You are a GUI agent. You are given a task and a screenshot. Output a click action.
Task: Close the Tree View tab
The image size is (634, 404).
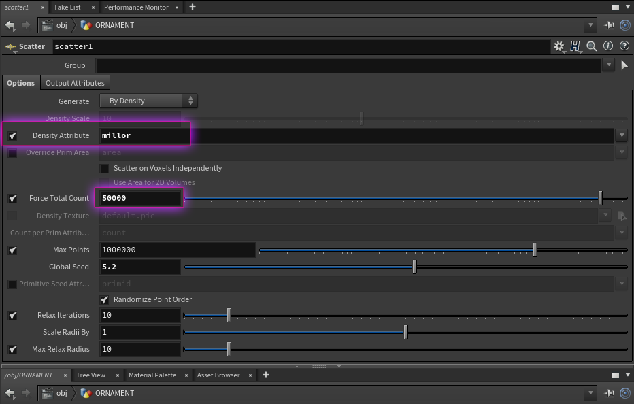click(x=117, y=375)
